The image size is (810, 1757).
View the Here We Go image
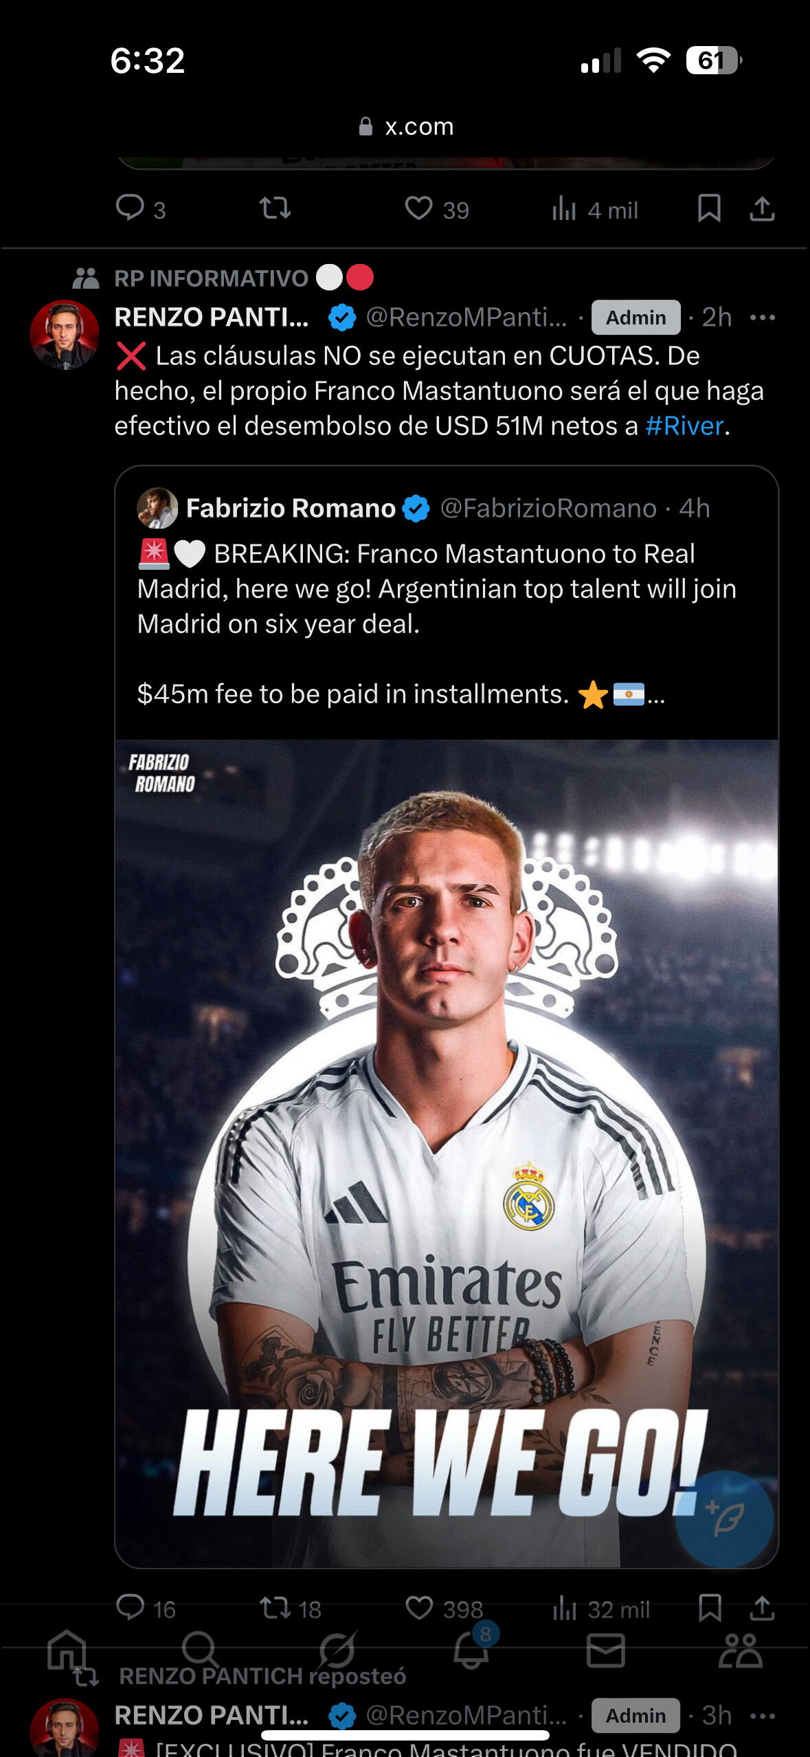pyautogui.click(x=447, y=1153)
